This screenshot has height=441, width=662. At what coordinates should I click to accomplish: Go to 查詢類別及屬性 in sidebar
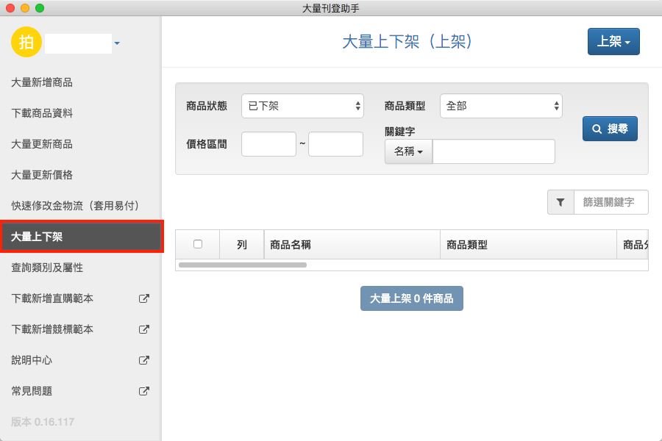tap(47, 268)
